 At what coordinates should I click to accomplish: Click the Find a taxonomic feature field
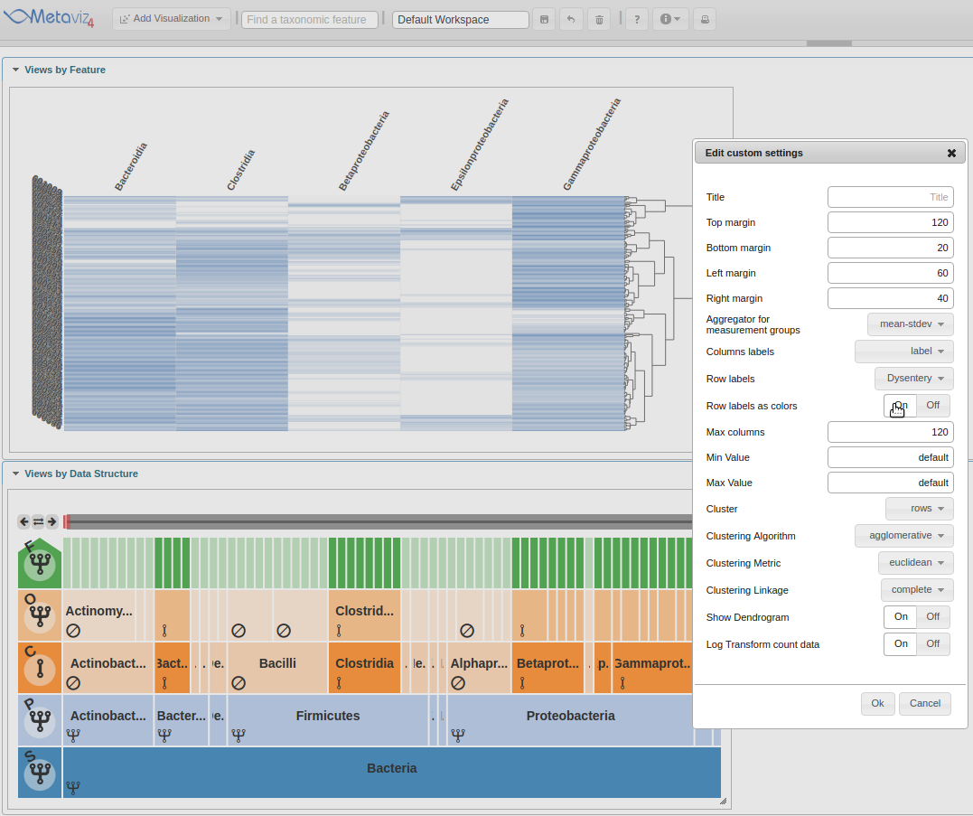tap(310, 20)
